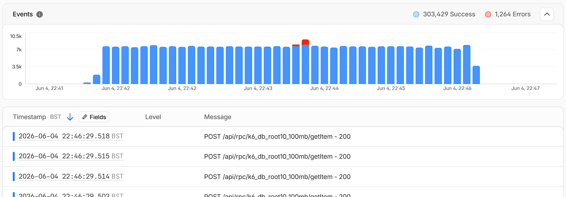Screen dimensions: 566x197
Task: Click the tall red-topped error bar
Action: pos(305,62)
